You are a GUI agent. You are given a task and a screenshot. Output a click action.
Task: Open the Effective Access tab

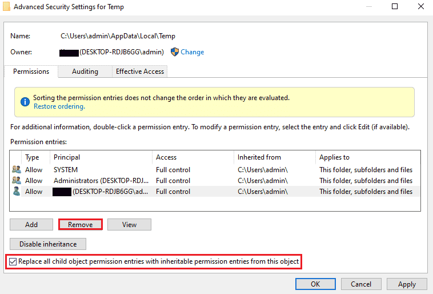click(x=140, y=71)
